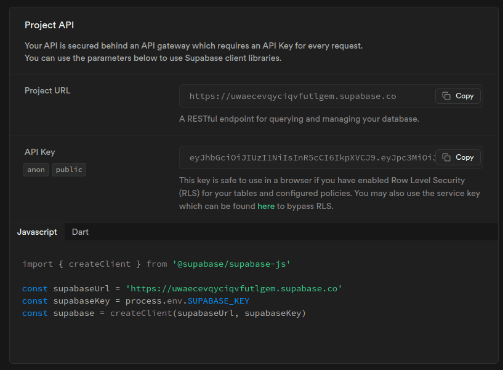Copy the Project URL

[458, 96]
